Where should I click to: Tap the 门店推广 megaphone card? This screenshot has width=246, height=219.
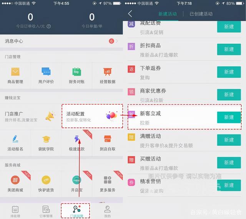(31, 116)
